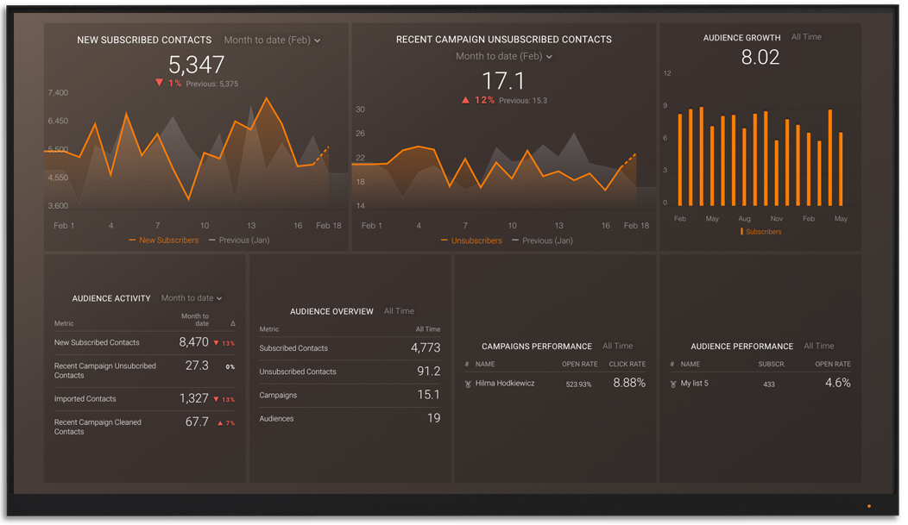
Task: Click the Hilma Hodkiewicz campaign name
Action: coord(505,384)
